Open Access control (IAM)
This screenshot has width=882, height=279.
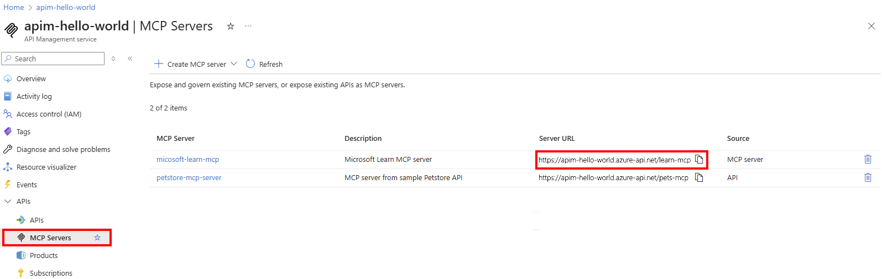pyautogui.click(x=49, y=114)
